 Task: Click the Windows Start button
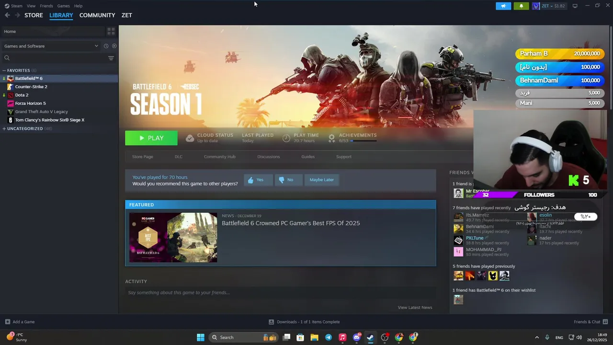201,337
